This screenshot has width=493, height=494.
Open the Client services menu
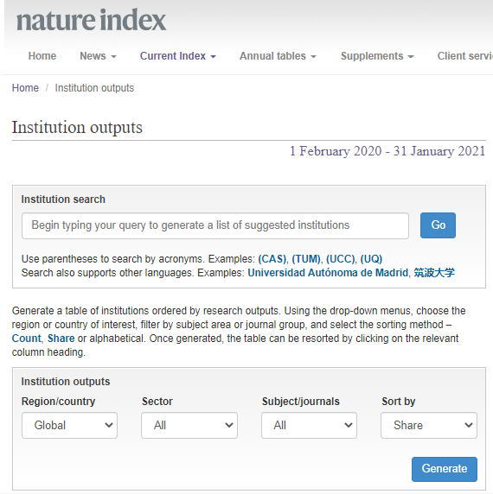coord(465,56)
